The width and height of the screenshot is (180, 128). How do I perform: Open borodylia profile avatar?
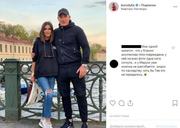(114, 7)
